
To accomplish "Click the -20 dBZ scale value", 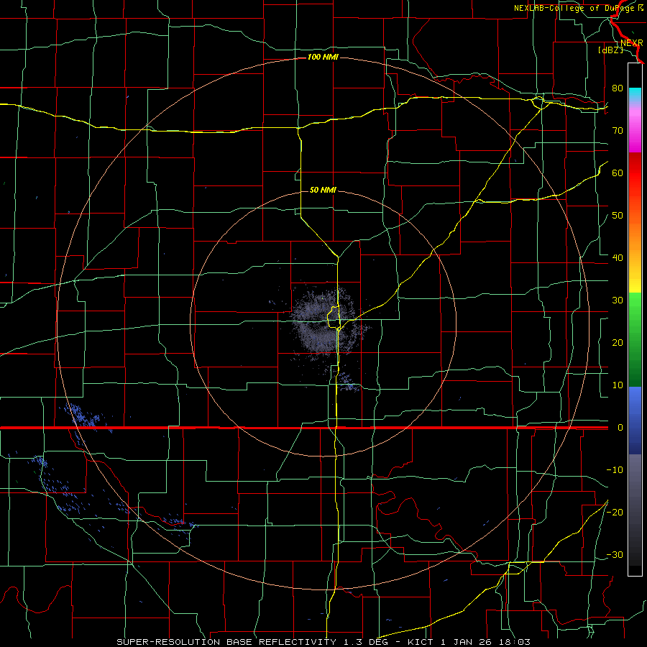I will (x=615, y=512).
